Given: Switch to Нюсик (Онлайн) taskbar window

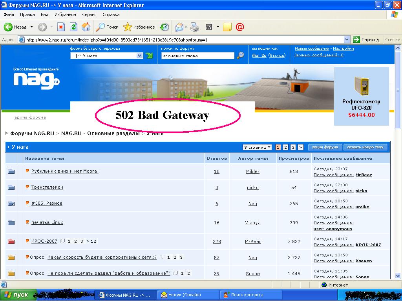Looking at the screenshot, I should tap(188, 295).
